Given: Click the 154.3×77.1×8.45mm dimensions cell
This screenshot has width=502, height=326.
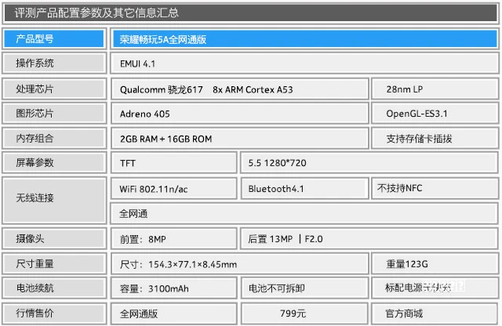Looking at the screenshot, I should [x=240, y=264].
